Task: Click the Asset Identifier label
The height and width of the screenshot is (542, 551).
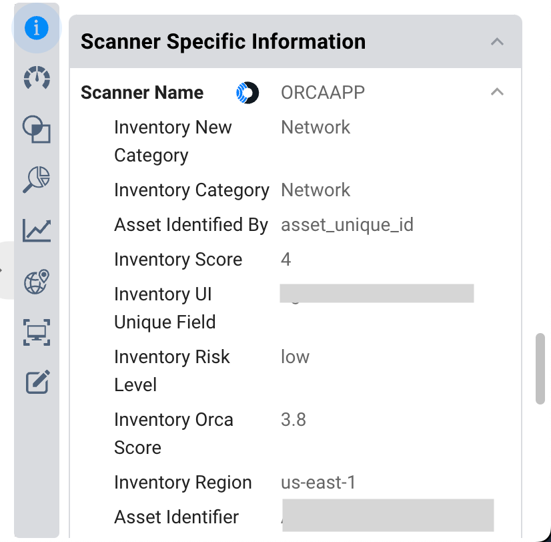Action: pos(176,517)
